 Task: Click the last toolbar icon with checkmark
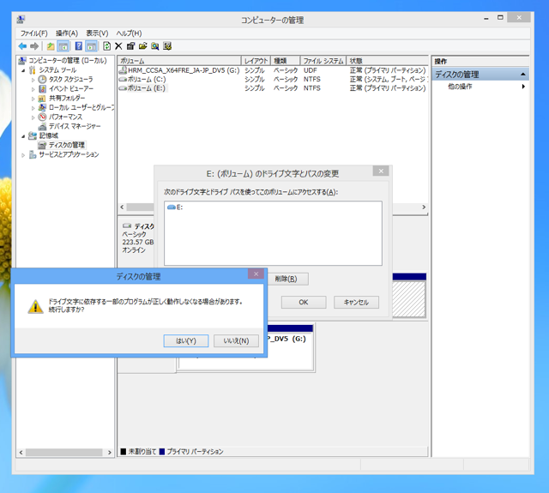pyautogui.click(x=167, y=46)
